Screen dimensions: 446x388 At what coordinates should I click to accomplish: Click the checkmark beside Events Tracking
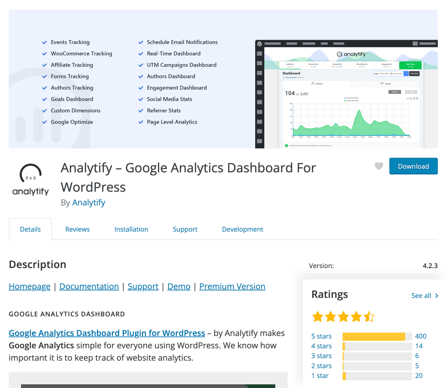pyautogui.click(x=44, y=42)
